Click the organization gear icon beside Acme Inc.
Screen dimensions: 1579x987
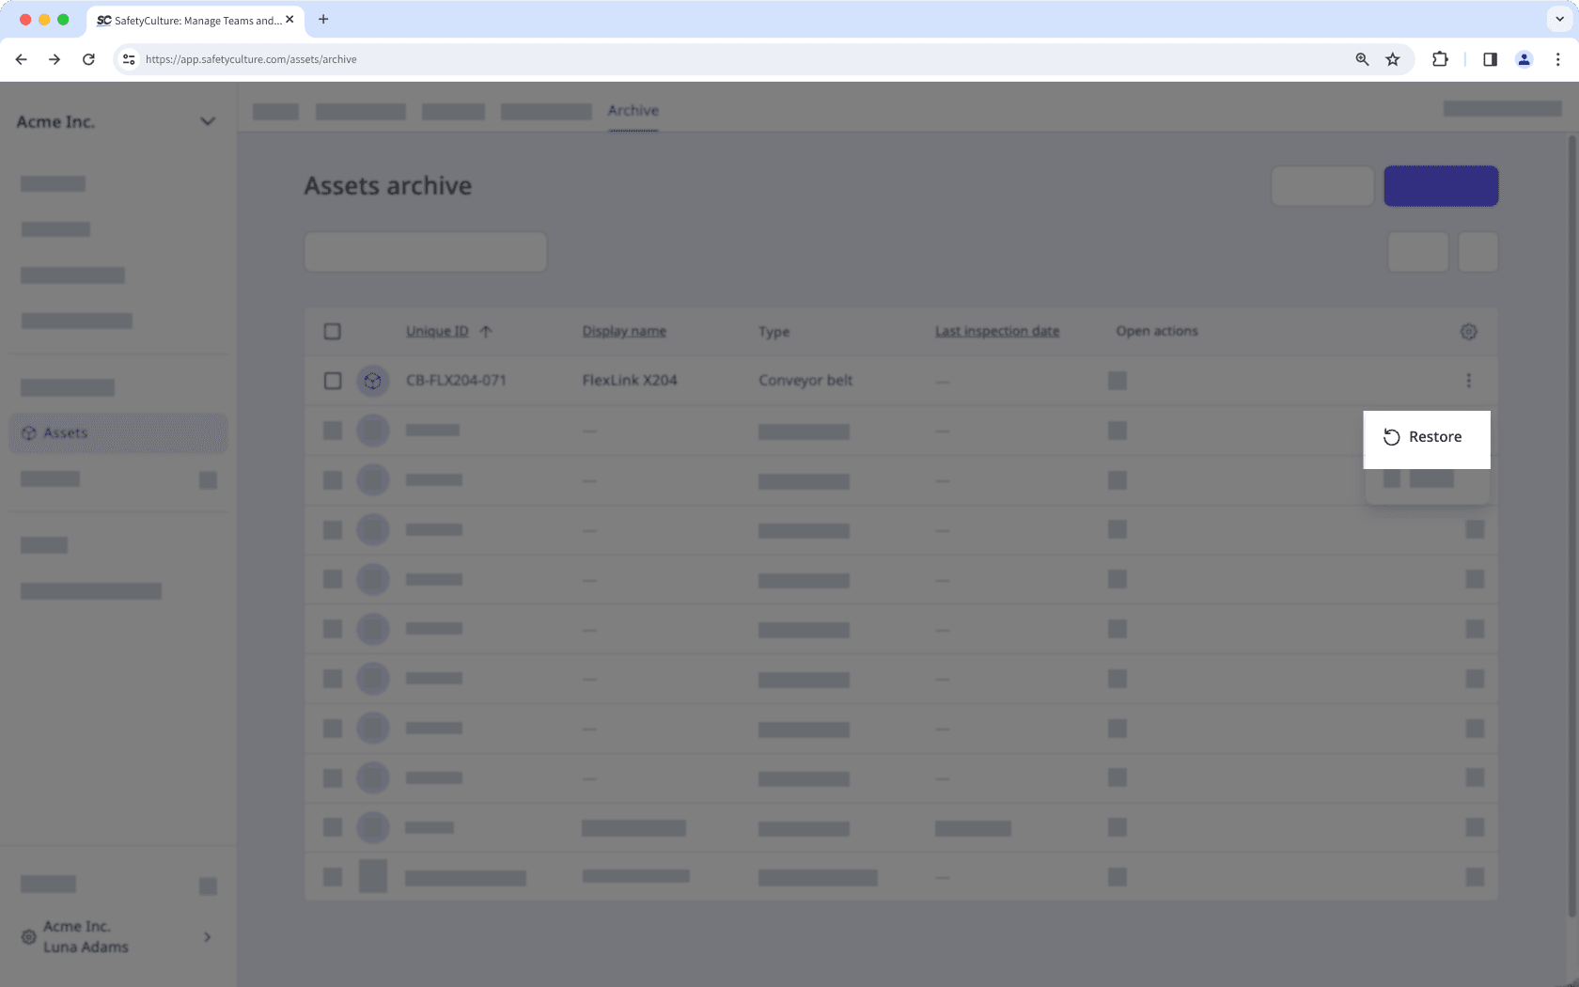coord(27,937)
